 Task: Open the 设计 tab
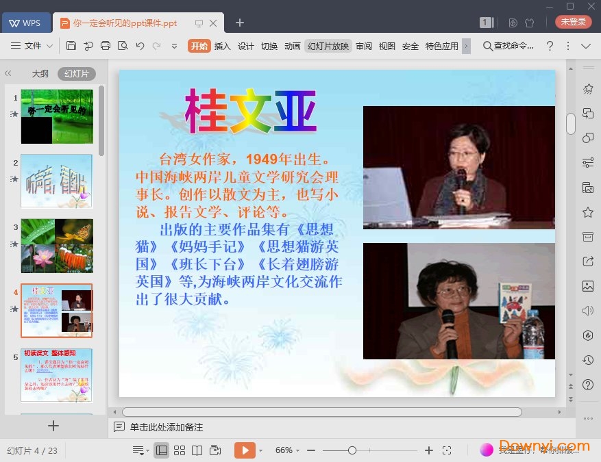[x=246, y=46]
